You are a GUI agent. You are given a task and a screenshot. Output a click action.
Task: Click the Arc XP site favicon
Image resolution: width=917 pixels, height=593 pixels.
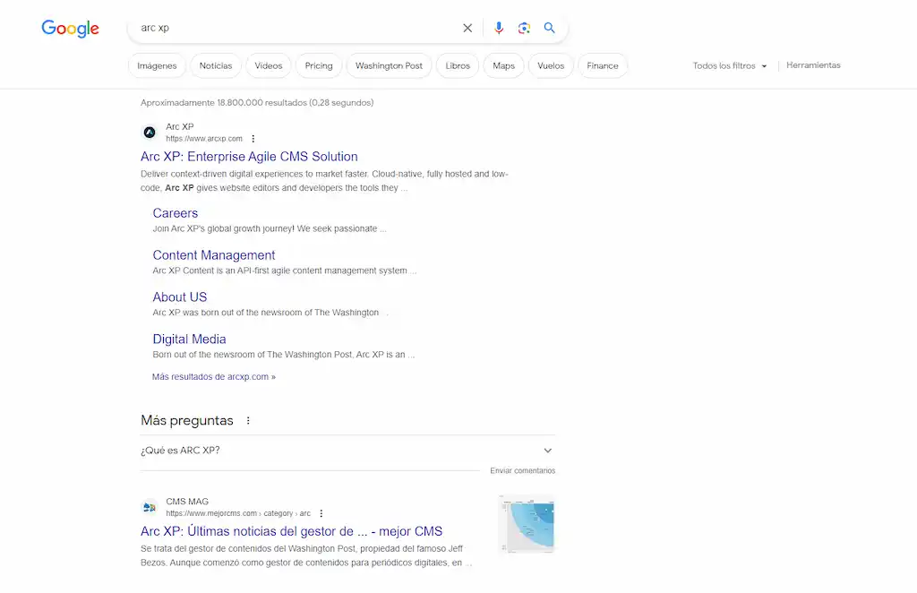point(150,133)
